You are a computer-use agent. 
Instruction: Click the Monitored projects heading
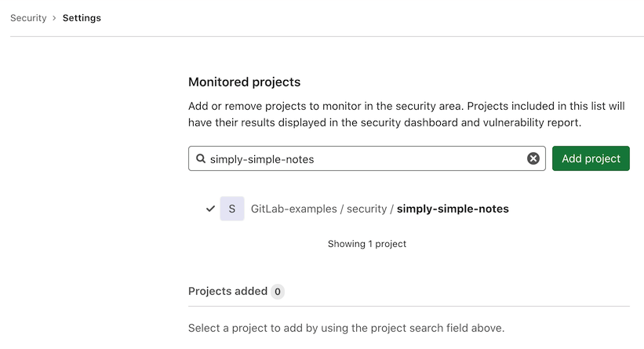(x=244, y=82)
